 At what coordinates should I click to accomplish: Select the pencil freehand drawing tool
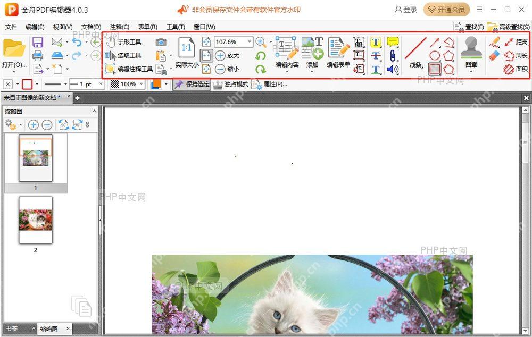[495, 42]
